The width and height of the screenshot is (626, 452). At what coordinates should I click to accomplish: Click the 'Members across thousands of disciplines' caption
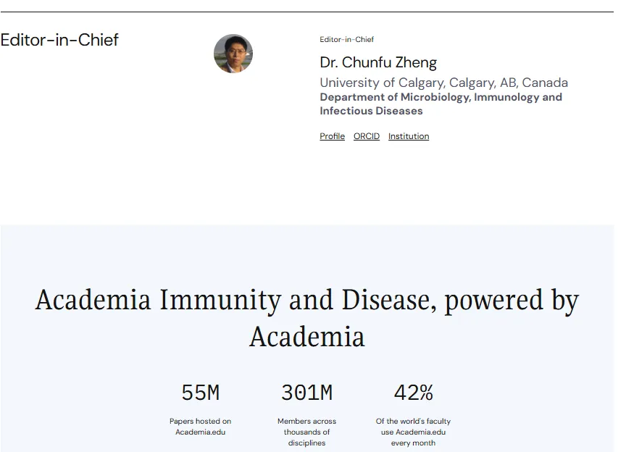coord(306,432)
